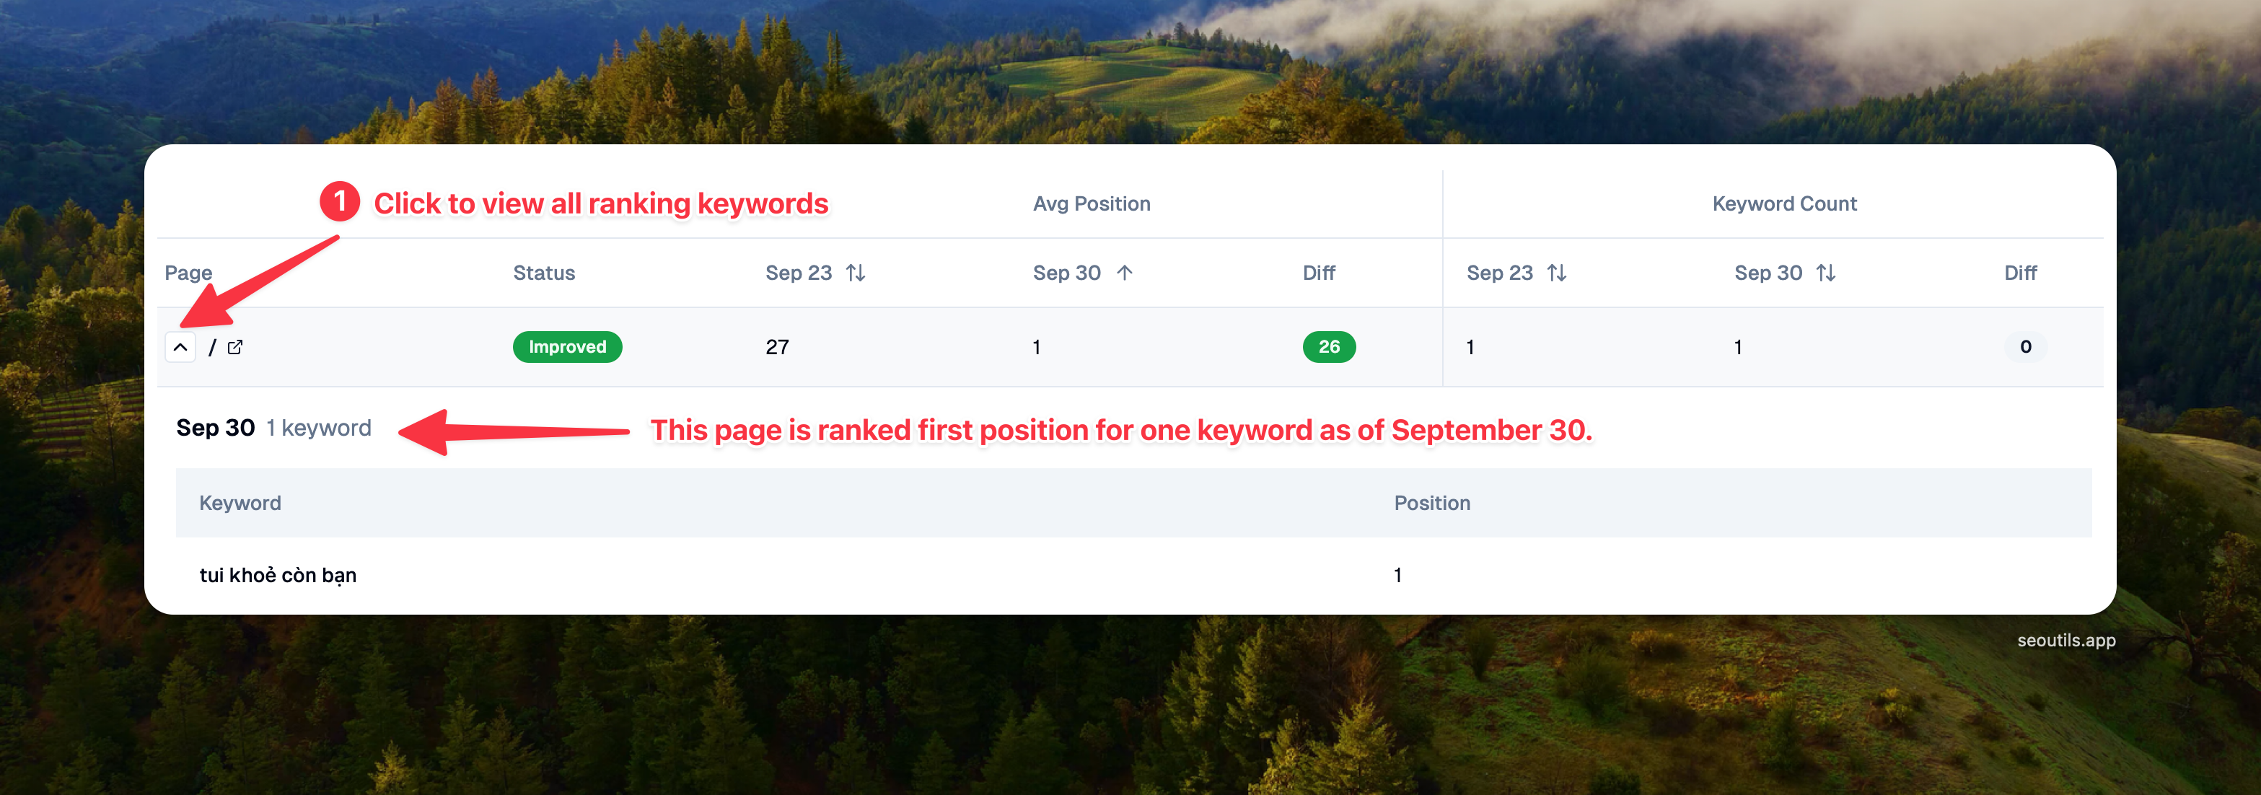This screenshot has height=795, width=2261.
Task: Click the Avg Position Sep 30 up-arrow
Action: 1124,273
